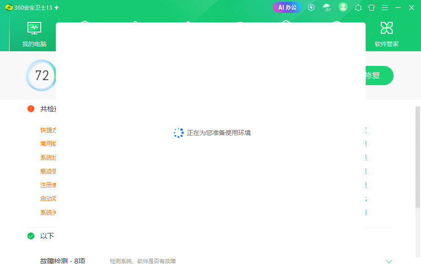Open the user account avatar
The height and width of the screenshot is (265, 421).
(343, 7)
